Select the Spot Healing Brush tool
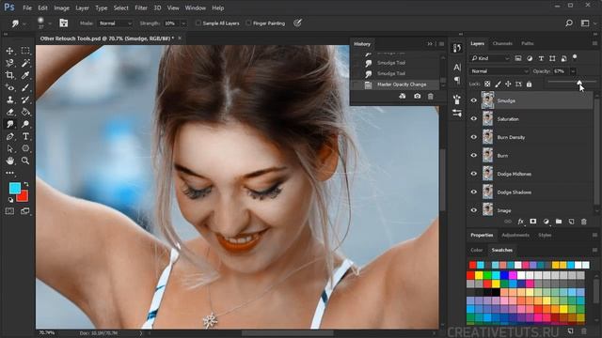 [x=10, y=87]
